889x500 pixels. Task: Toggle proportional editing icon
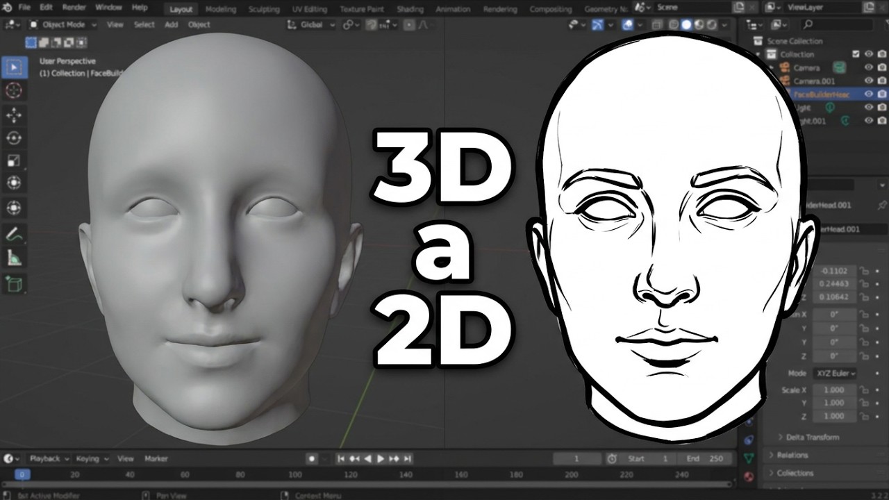410,25
